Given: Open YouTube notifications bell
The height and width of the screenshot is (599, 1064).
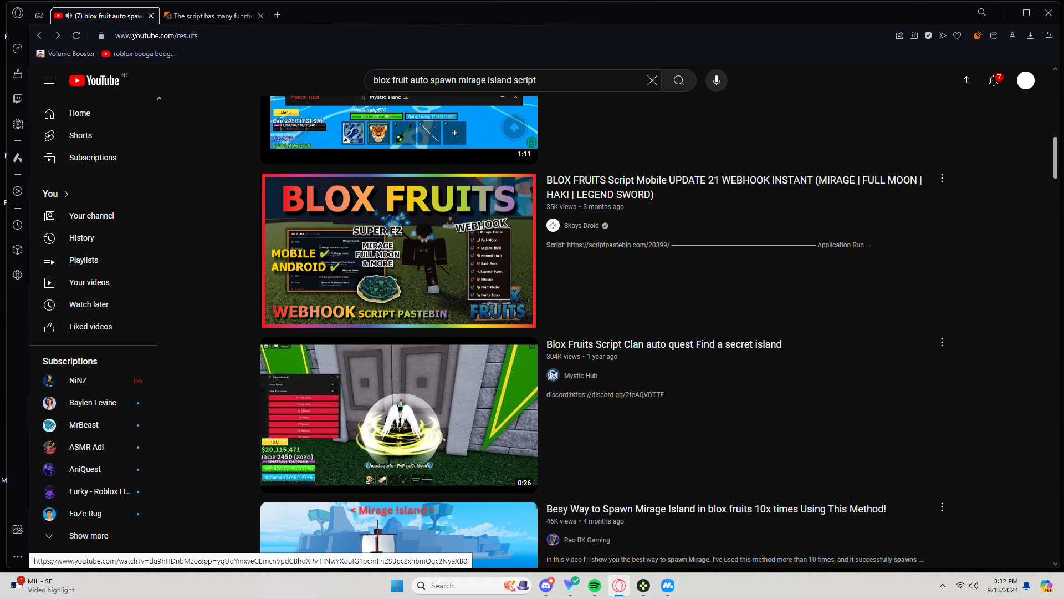Looking at the screenshot, I should 994,80.
